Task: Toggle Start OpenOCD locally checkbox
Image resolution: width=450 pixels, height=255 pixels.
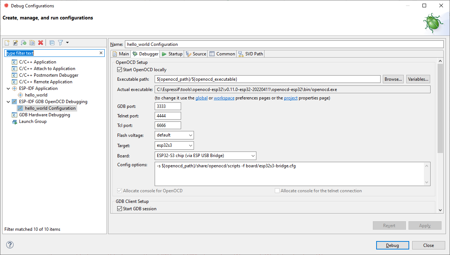Action: (x=119, y=70)
